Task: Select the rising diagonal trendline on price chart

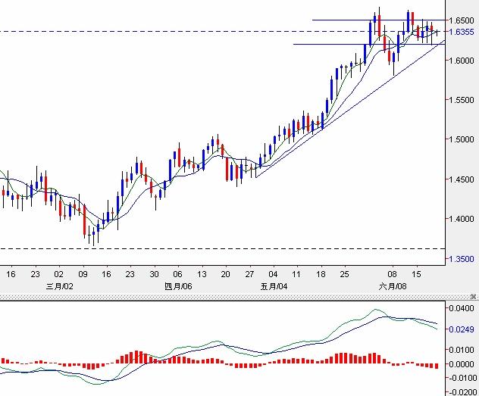Action: coord(352,109)
